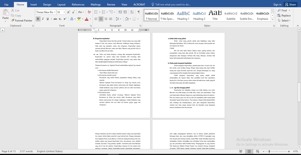Screen dimensions: 301x155
Task: Switch to Web Layout view
Action: tap(257, 151)
